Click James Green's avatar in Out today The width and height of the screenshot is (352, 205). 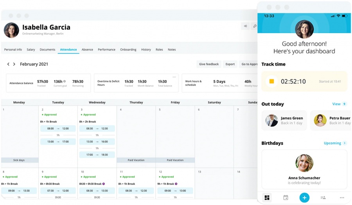point(272,120)
